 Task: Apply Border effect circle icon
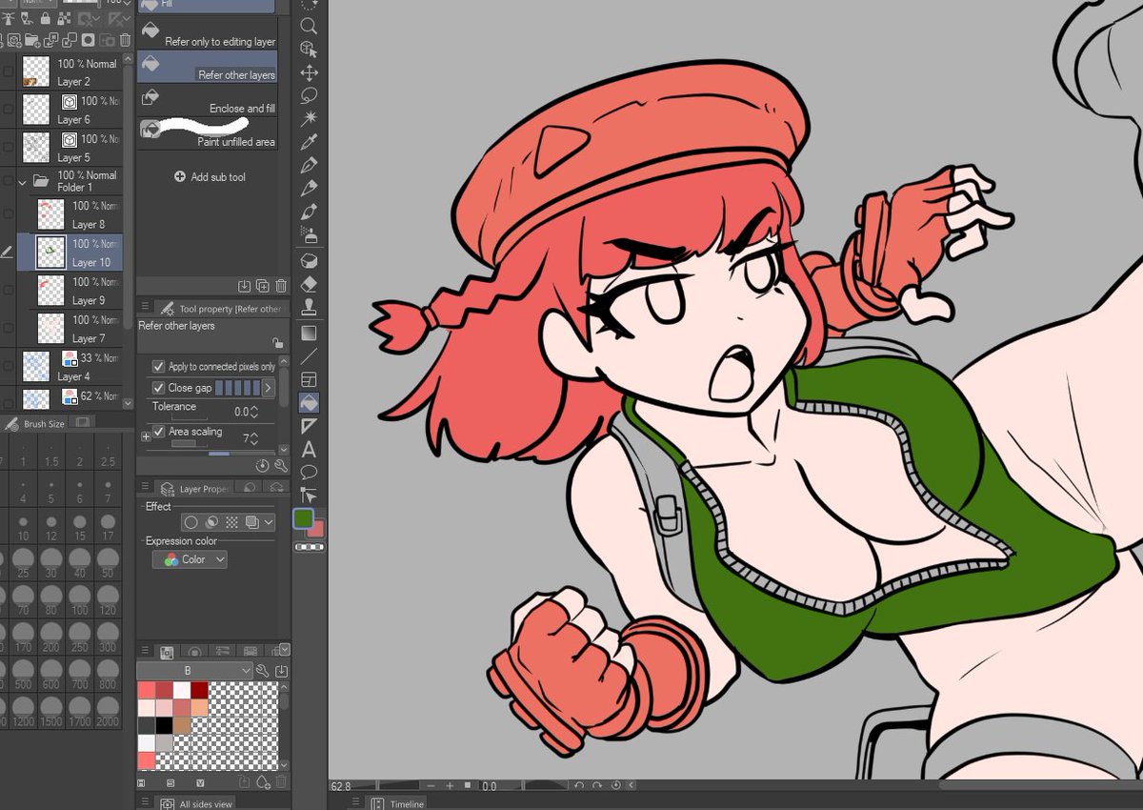pos(190,522)
